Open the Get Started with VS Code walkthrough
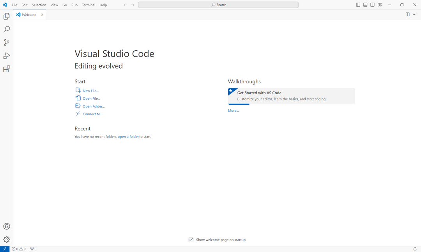421x252 pixels. (x=291, y=95)
